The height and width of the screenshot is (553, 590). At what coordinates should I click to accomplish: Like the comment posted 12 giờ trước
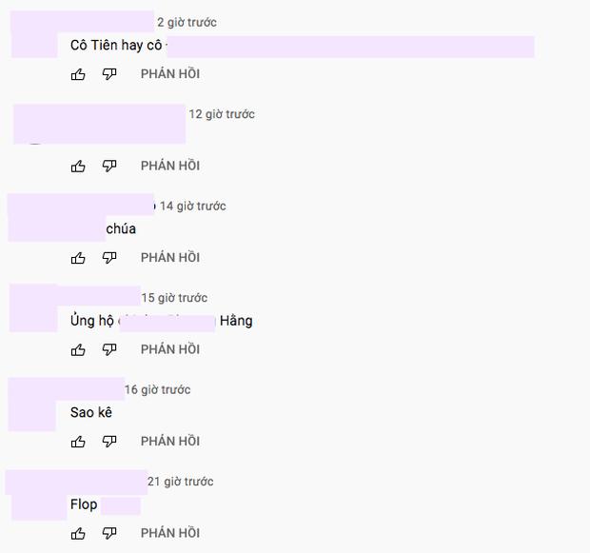click(x=78, y=167)
